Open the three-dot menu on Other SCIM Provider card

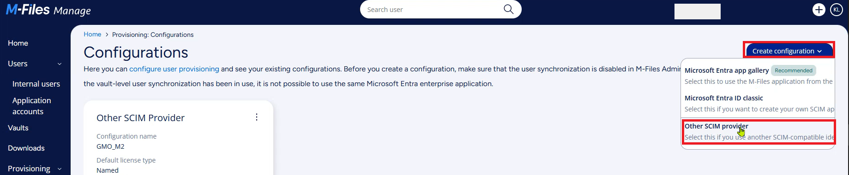click(257, 117)
